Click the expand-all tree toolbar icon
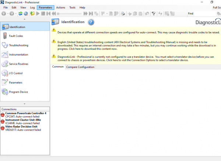The image size is (221, 161). click(x=167, y=14)
